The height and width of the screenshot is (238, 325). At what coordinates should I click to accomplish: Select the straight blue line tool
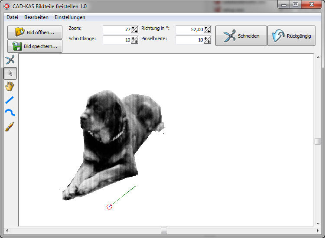(10, 100)
